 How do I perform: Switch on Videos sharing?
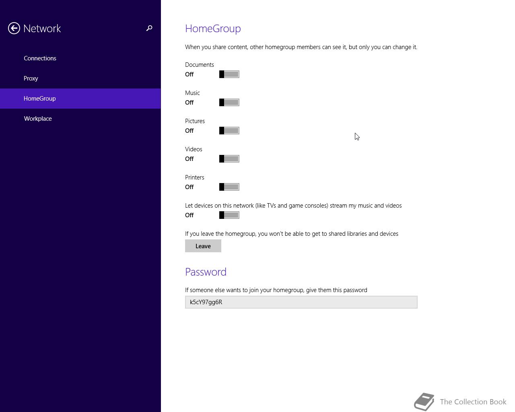[229, 159]
